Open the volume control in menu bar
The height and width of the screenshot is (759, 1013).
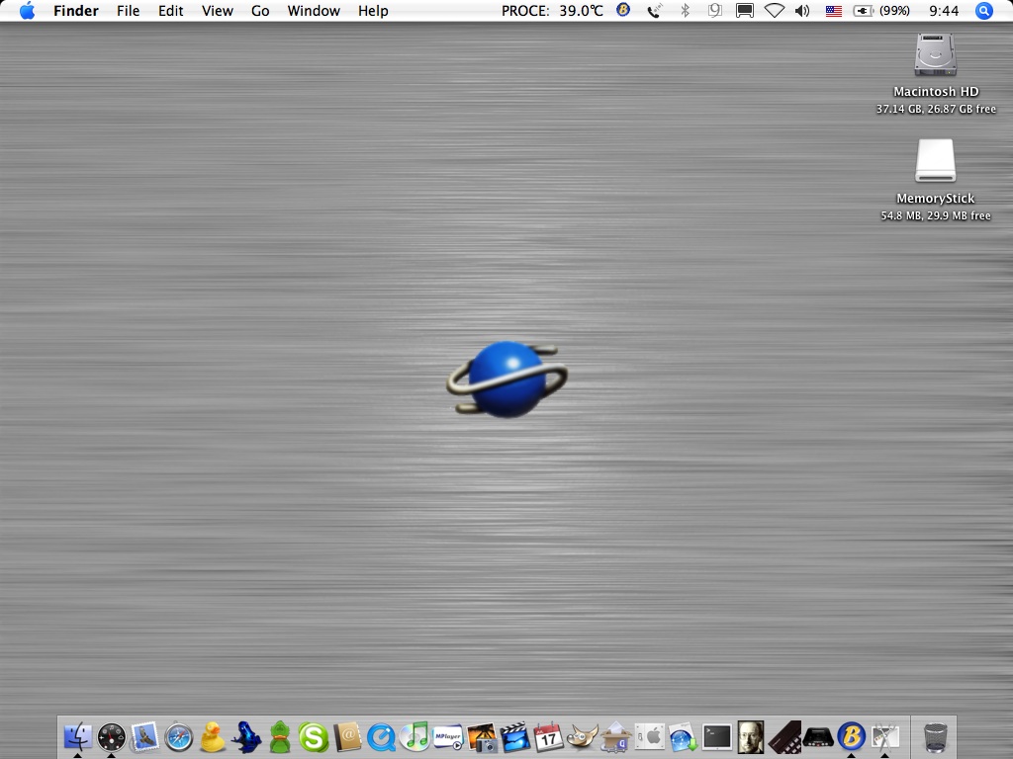[x=801, y=11]
